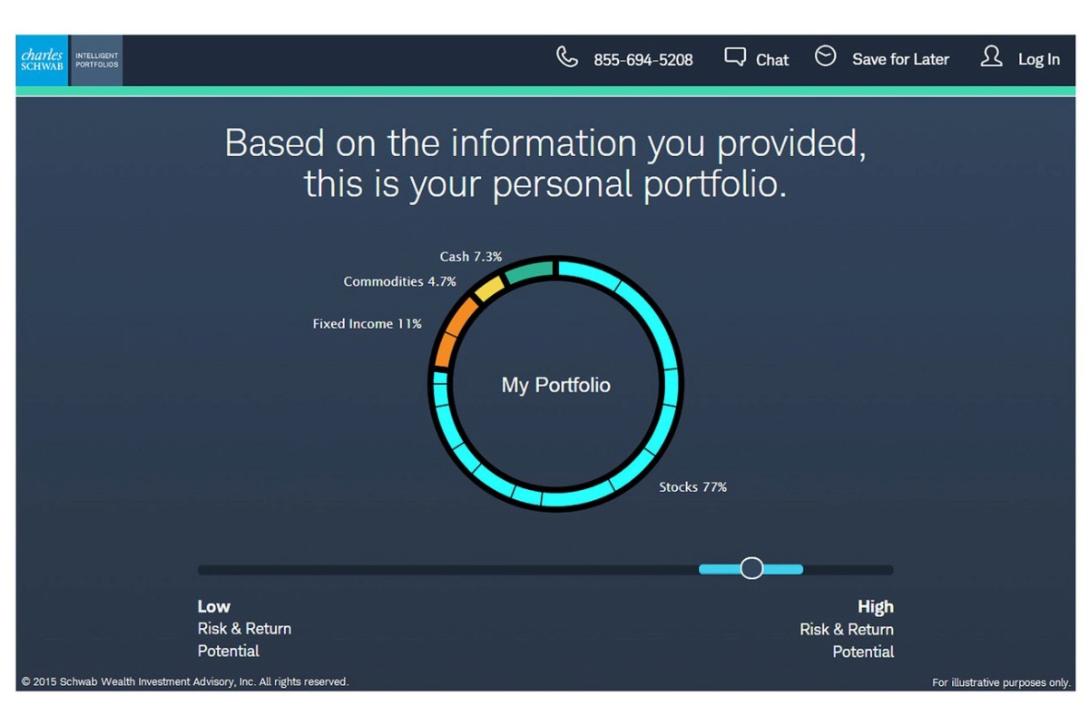
Task: Open the Chat text link
Action: click(772, 60)
